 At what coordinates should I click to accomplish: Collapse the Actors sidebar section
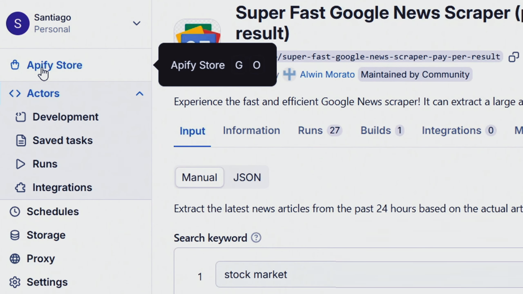(x=139, y=93)
